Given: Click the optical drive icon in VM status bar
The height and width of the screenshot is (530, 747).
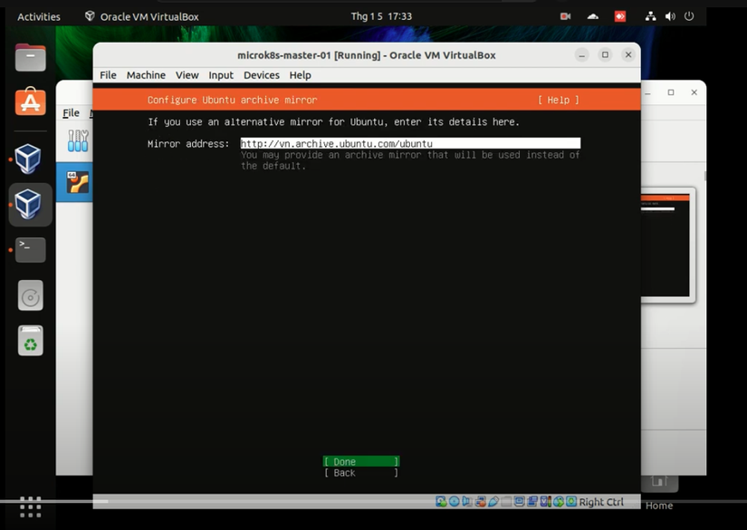Looking at the screenshot, I should [454, 501].
